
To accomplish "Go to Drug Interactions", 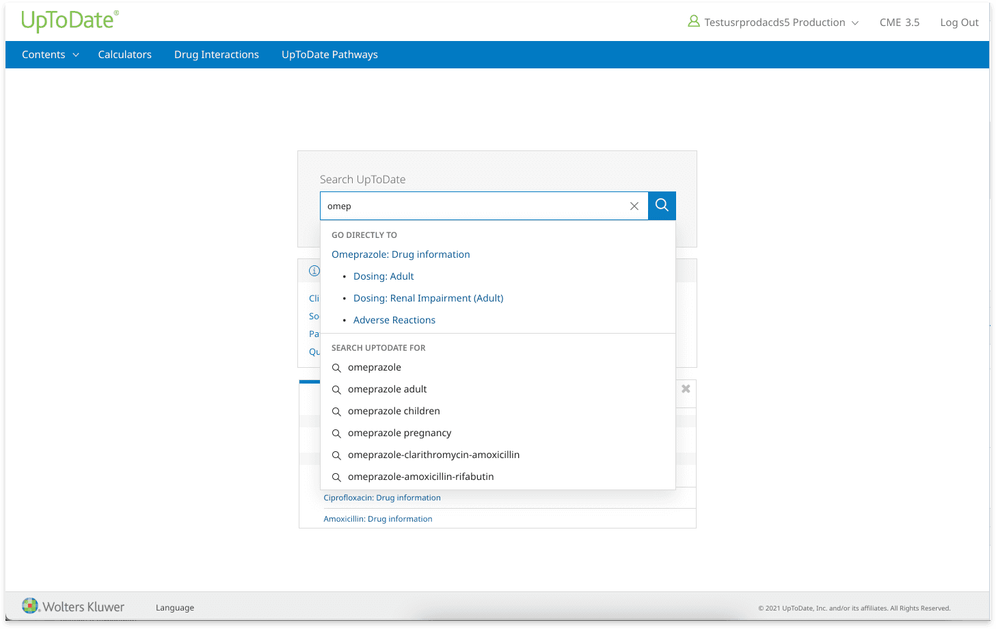I will pos(217,55).
